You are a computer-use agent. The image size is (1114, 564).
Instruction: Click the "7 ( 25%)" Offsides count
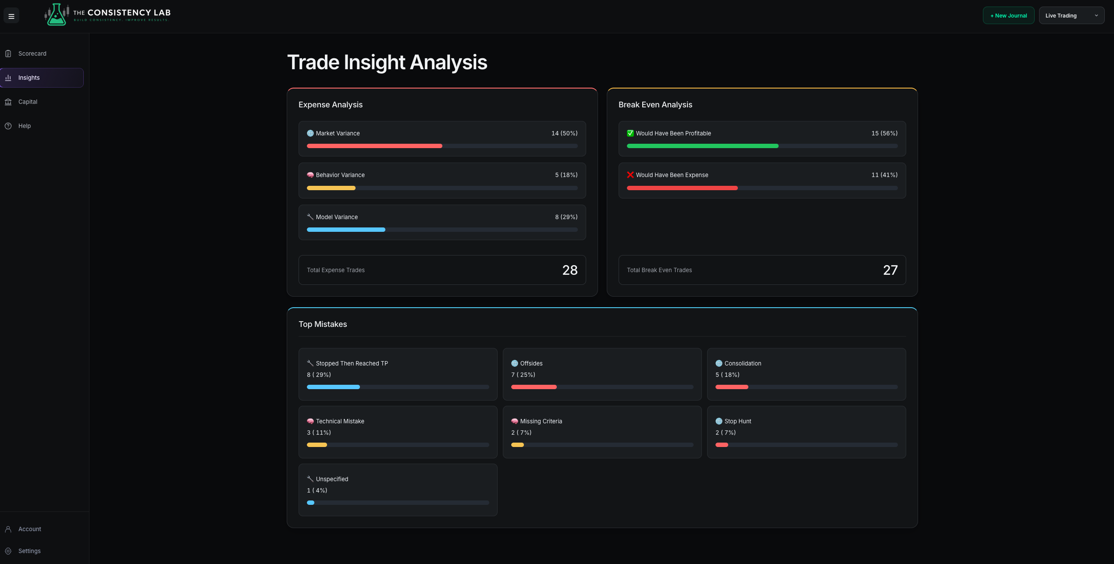click(523, 375)
